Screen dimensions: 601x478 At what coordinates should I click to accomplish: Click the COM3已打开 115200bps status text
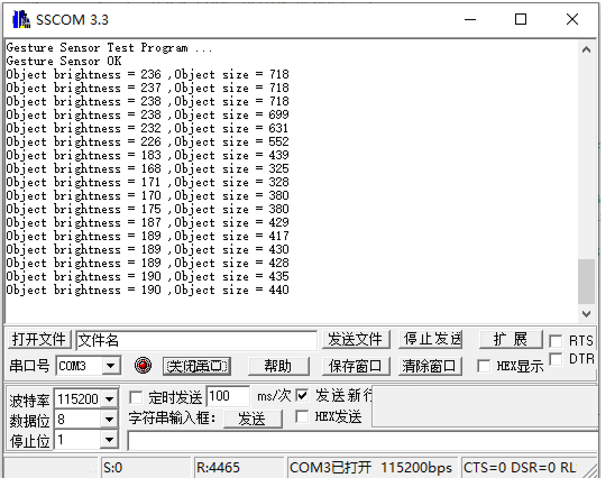coord(372,468)
